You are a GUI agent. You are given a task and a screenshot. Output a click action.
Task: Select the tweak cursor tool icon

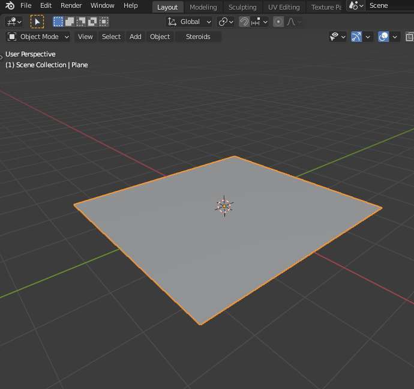pos(37,22)
